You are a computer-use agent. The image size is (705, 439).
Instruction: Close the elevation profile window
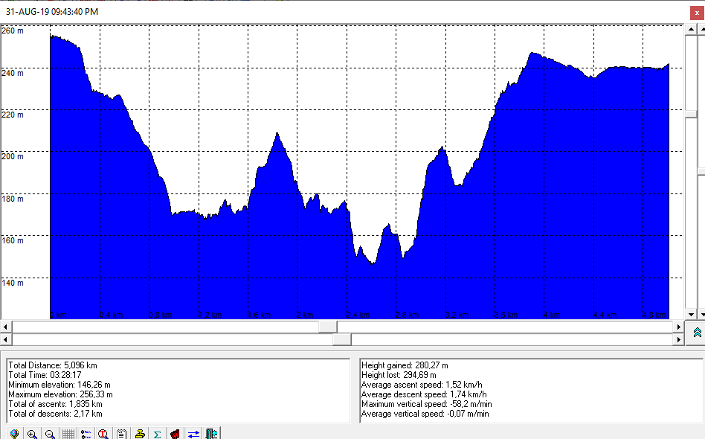pos(696,12)
